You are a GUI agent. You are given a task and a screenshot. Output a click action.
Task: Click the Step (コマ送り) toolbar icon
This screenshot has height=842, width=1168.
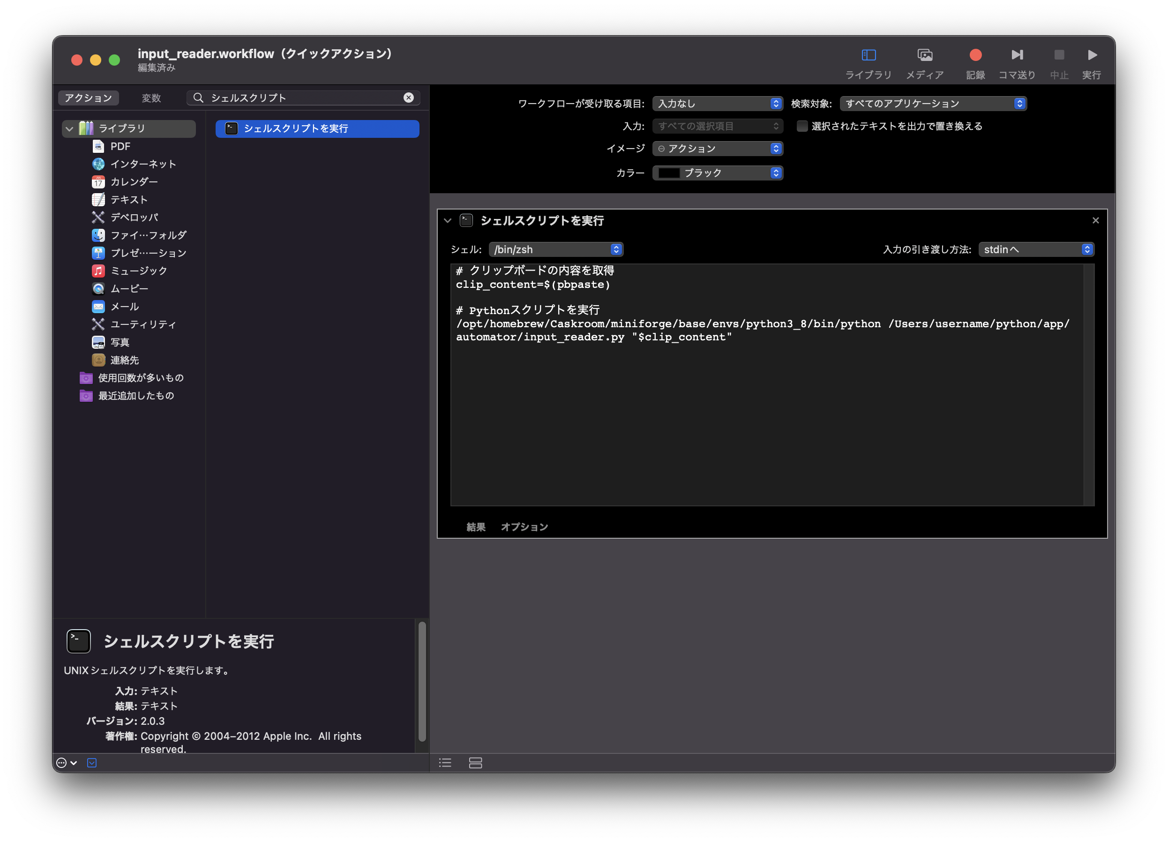click(1017, 55)
